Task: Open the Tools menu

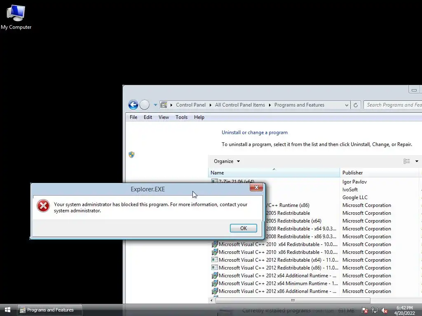Action: [181, 117]
